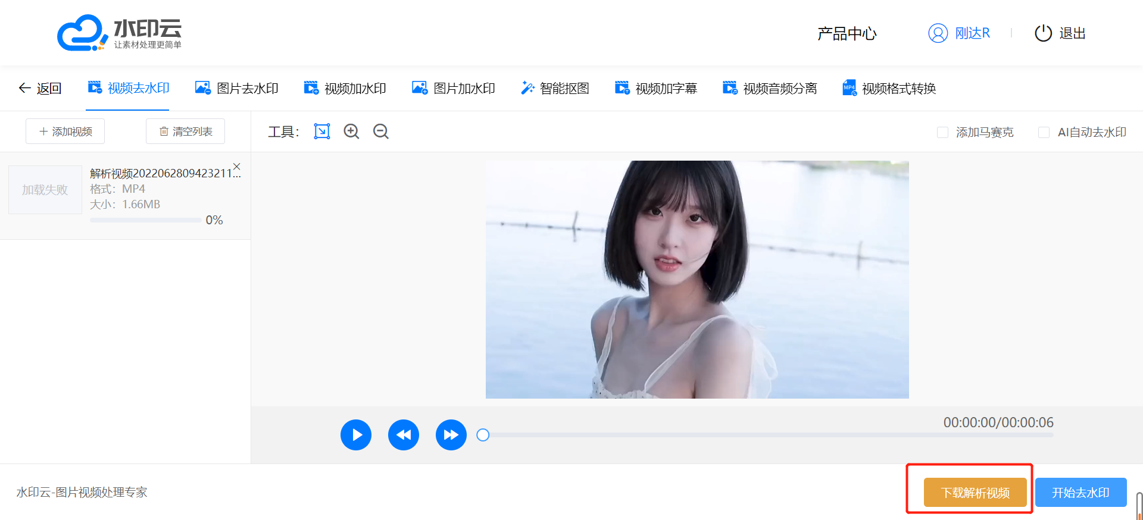The width and height of the screenshot is (1143, 520).
Task: Open the 视频加字幕 tab
Action: 656,88
